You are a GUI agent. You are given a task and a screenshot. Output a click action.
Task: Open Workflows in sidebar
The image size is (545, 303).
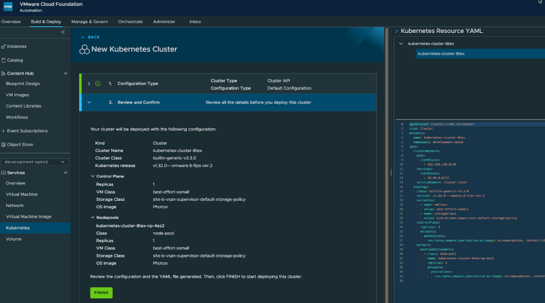click(17, 117)
